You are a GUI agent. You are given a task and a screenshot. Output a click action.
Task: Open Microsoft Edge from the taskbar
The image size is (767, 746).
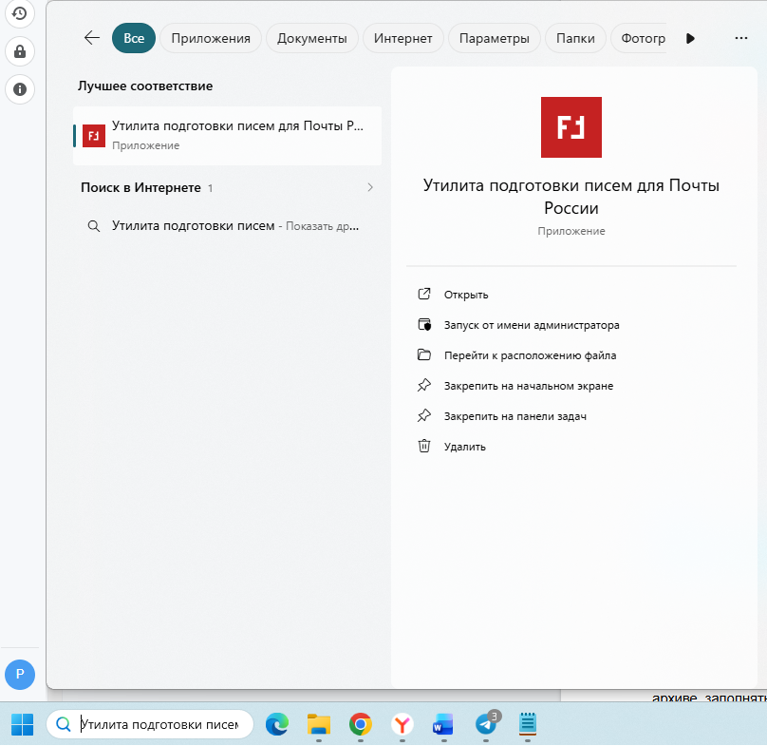276,724
